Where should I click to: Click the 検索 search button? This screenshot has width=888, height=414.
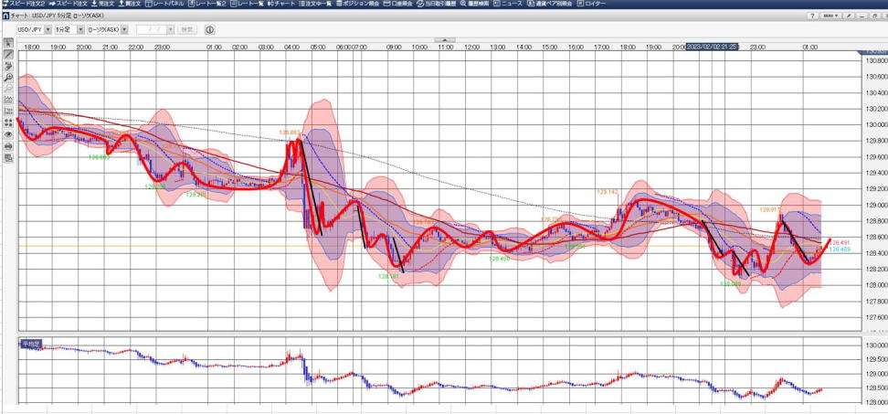187,29
